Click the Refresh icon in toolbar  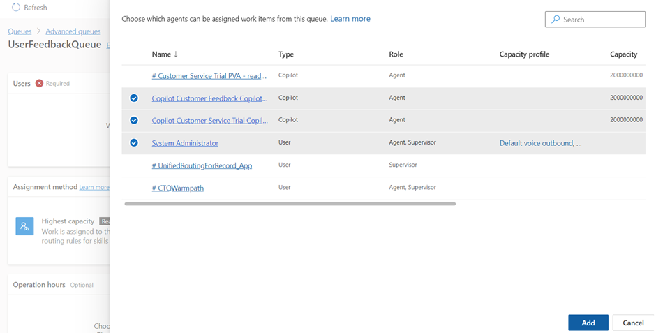pos(15,8)
